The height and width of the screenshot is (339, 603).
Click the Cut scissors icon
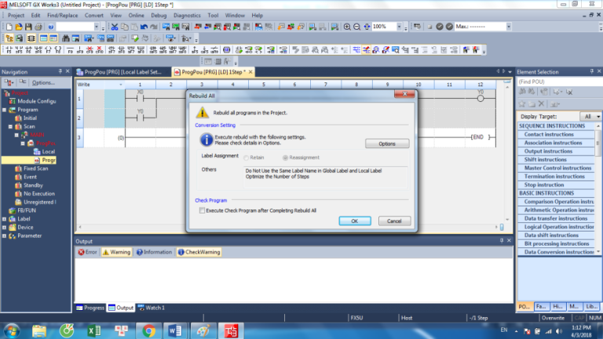click(x=115, y=27)
